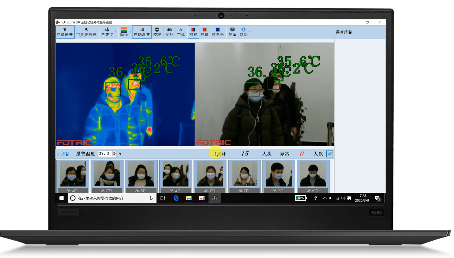This screenshot has width=454, height=258.
Task: Toggle 自动温宽 auto temperature span
Action: 142,32
